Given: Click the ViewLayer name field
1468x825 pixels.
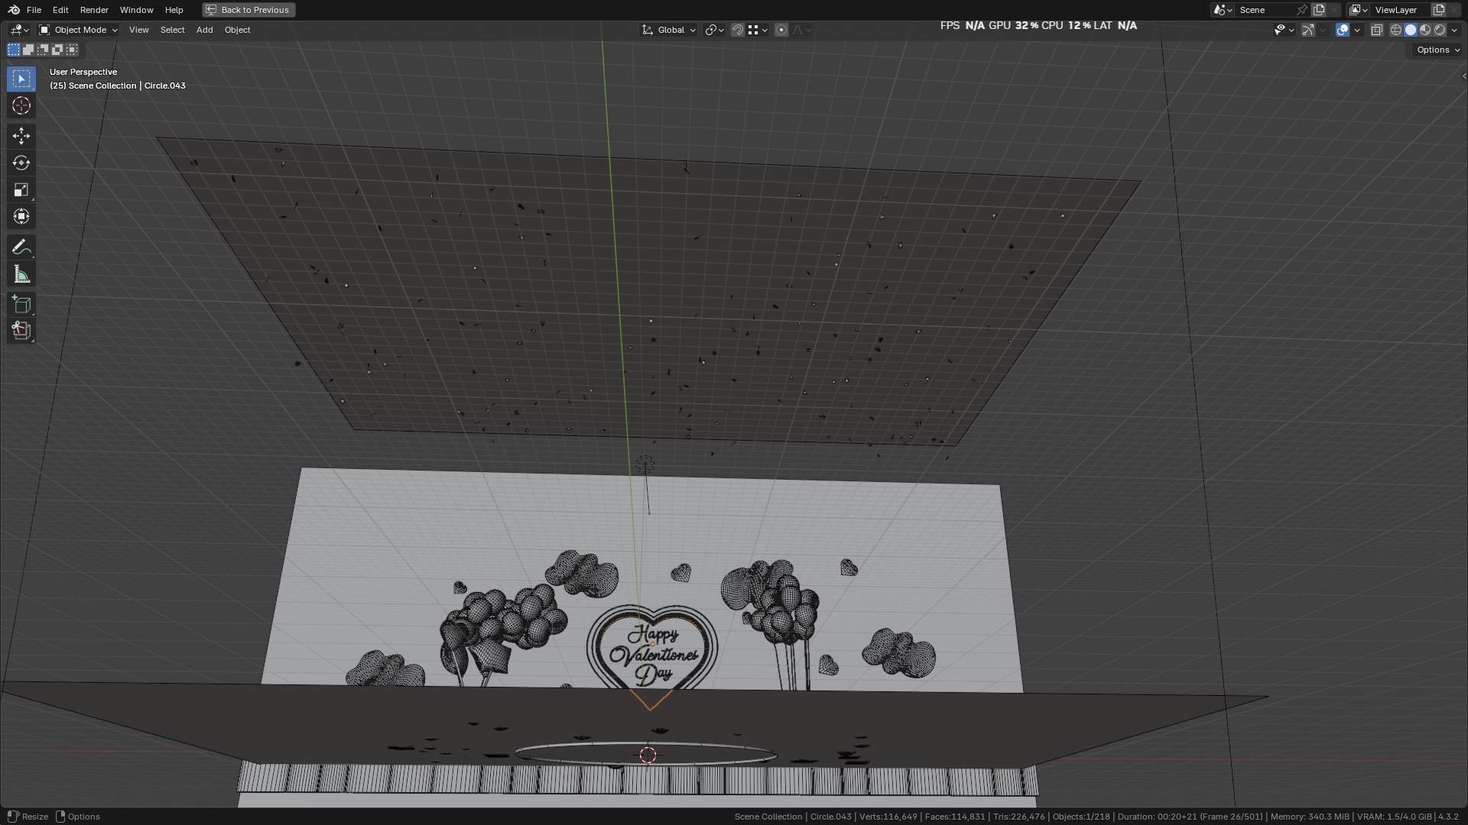Looking at the screenshot, I should click(x=1401, y=10).
